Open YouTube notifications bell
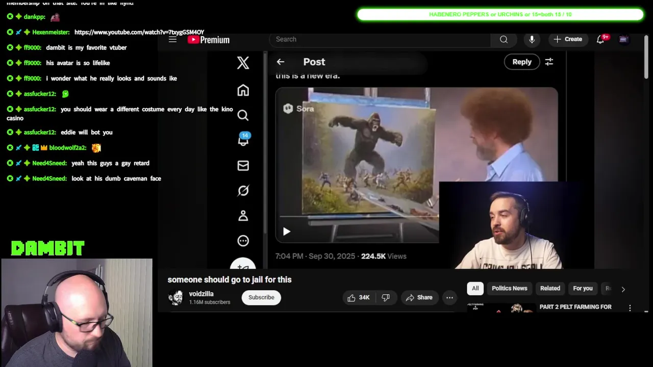Screen dimensions: 653x367 point(600,39)
